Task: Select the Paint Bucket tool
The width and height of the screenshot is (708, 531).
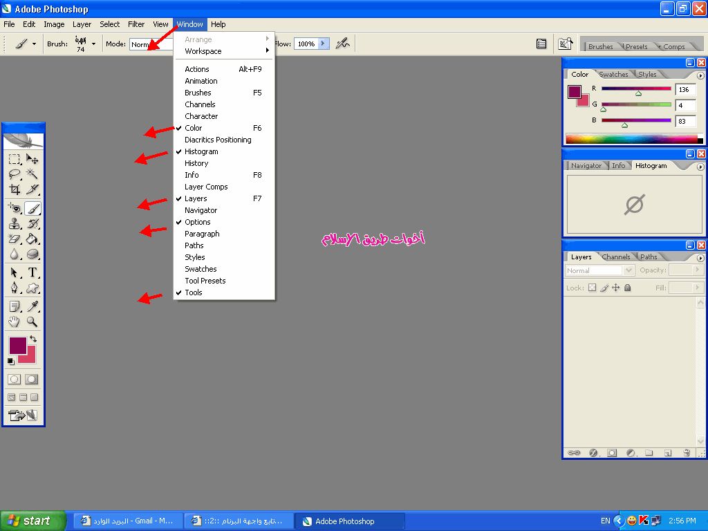Action: coord(32,239)
